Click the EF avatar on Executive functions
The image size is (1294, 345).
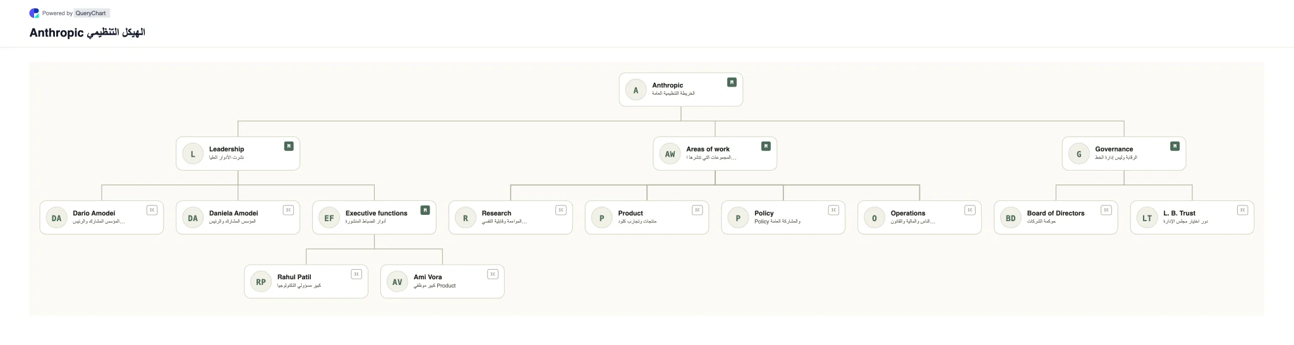pos(329,218)
